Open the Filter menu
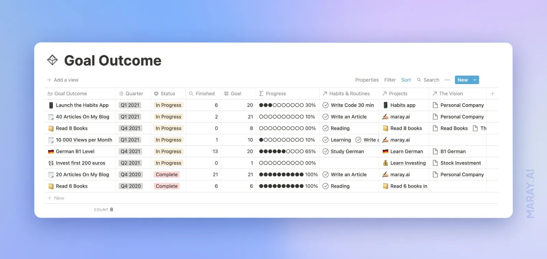547x259 pixels. pos(390,80)
